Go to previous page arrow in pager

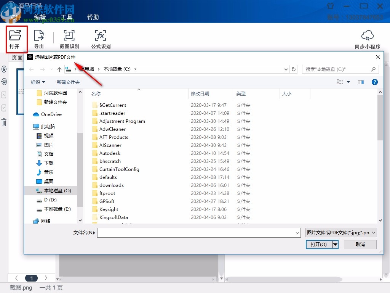coord(16,278)
